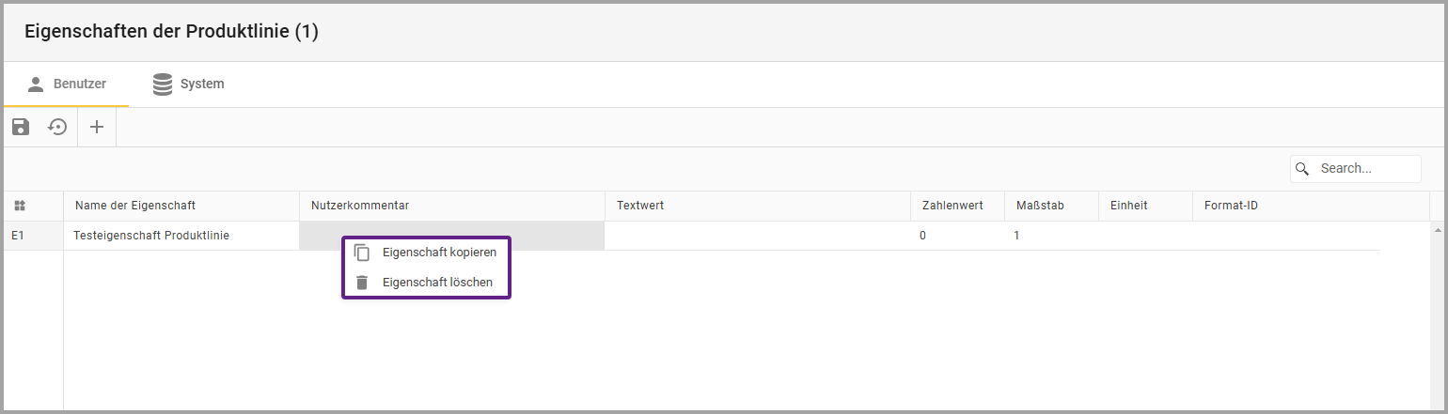This screenshot has width=1448, height=414.
Task: Click the Nutzerkommentar column header
Action: coord(360,206)
